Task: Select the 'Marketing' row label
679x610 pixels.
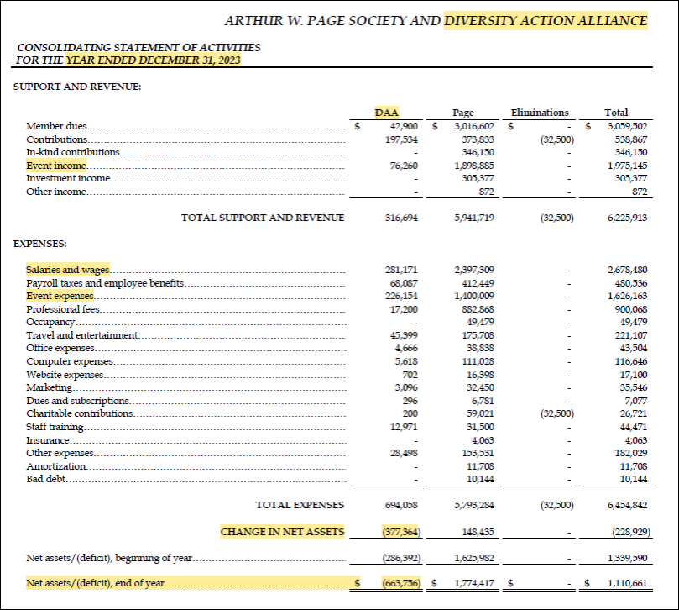Action: tap(49, 387)
